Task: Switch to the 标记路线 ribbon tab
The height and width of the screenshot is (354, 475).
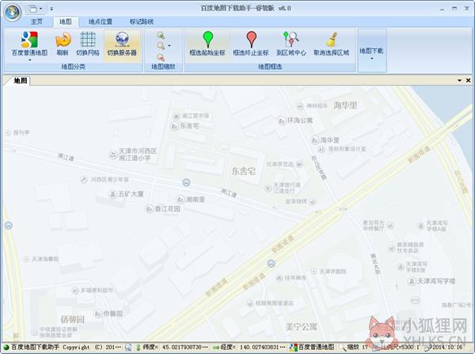Action: tap(142, 21)
